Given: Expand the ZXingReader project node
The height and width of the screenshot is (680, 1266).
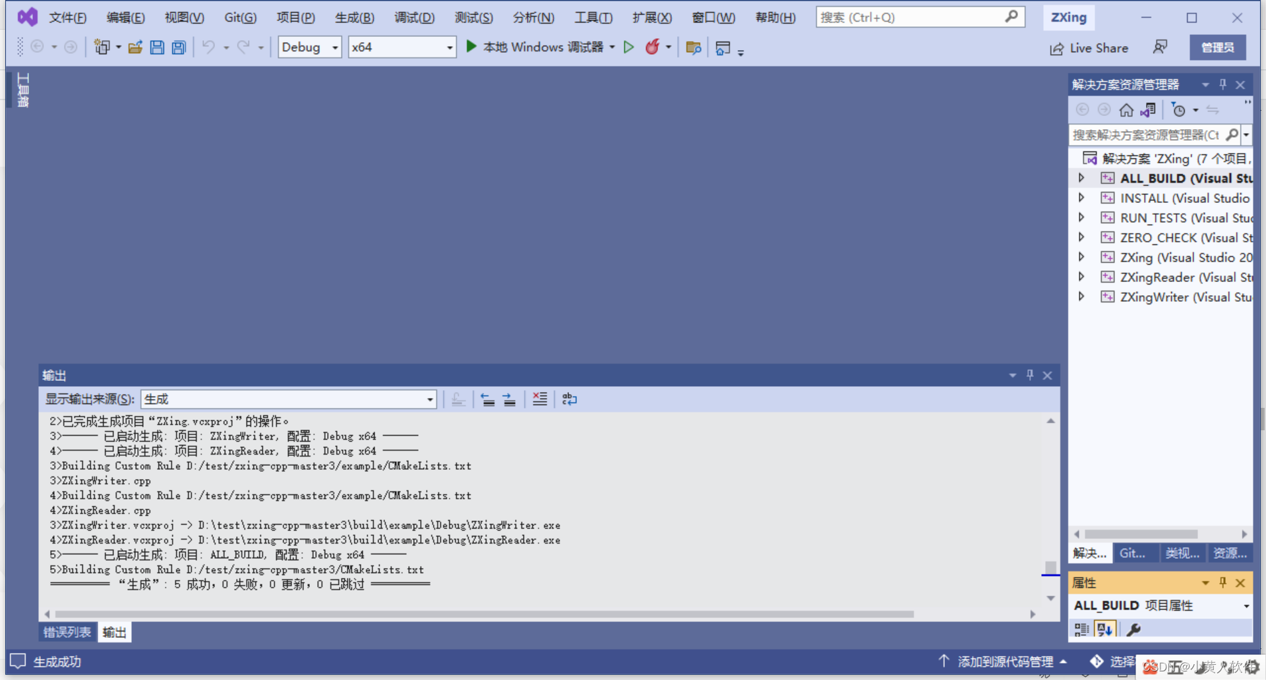Looking at the screenshot, I should click(1081, 277).
